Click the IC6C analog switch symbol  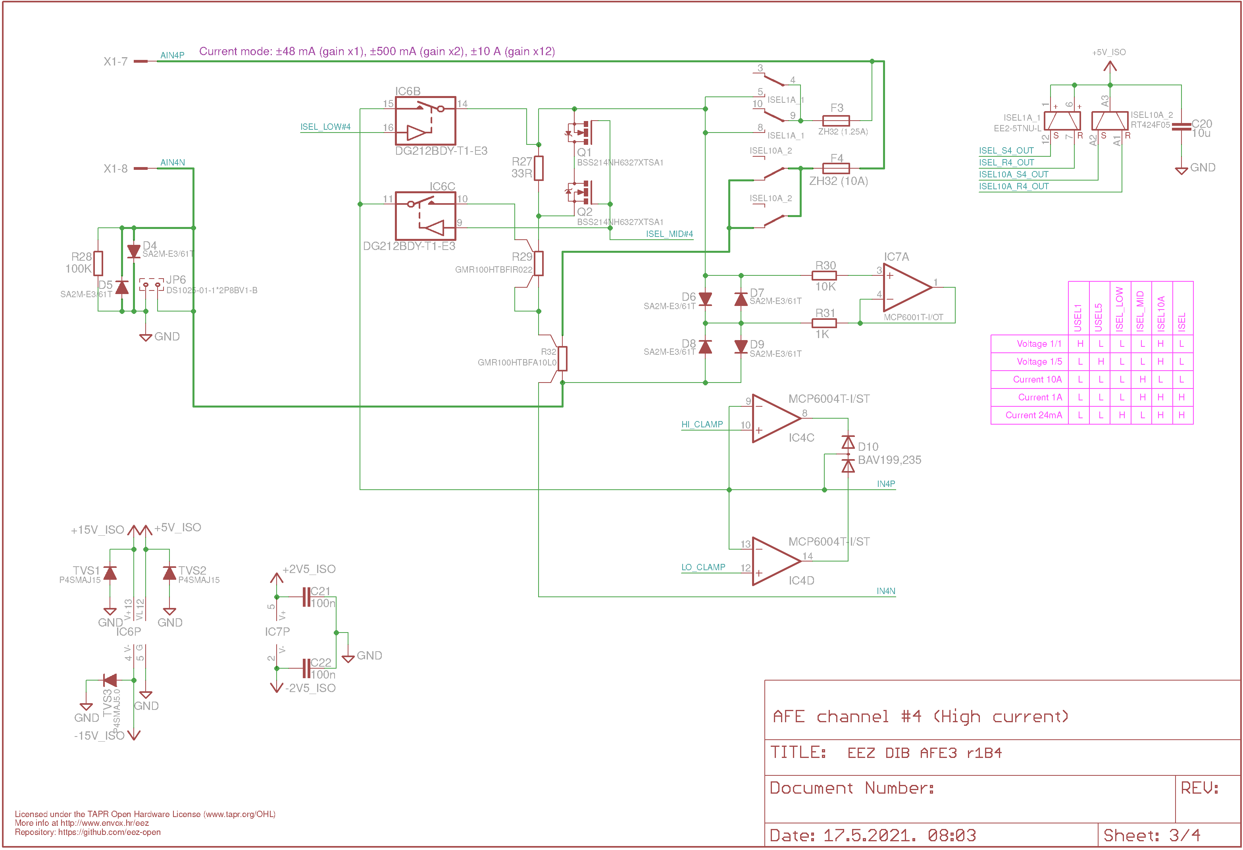point(425,215)
